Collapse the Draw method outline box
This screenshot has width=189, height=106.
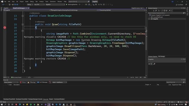point(23,24)
